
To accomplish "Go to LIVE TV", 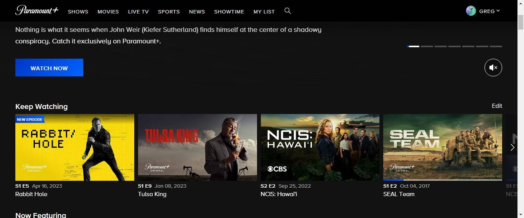I will (x=138, y=12).
